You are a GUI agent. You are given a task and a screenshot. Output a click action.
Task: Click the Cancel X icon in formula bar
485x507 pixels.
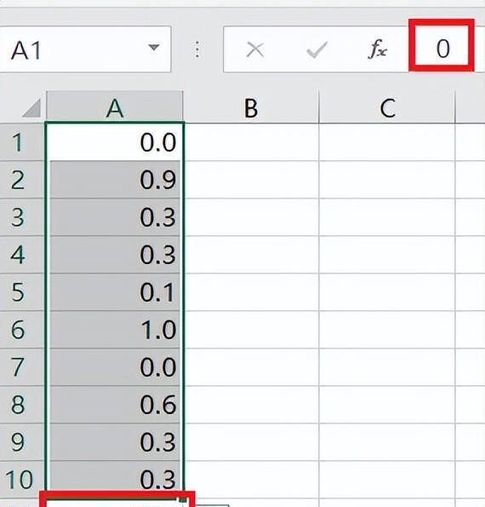pos(254,49)
